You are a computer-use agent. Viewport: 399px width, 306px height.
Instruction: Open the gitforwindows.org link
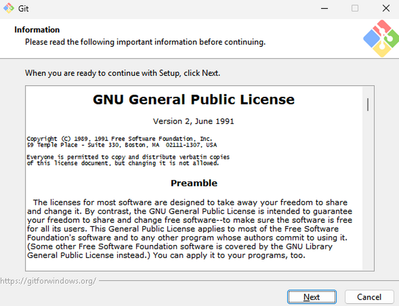(48, 281)
